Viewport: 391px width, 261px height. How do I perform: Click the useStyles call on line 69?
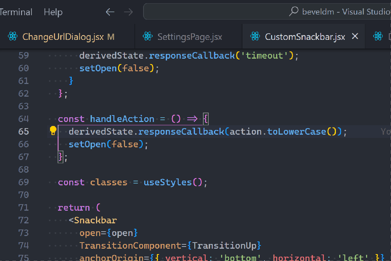coord(167,182)
